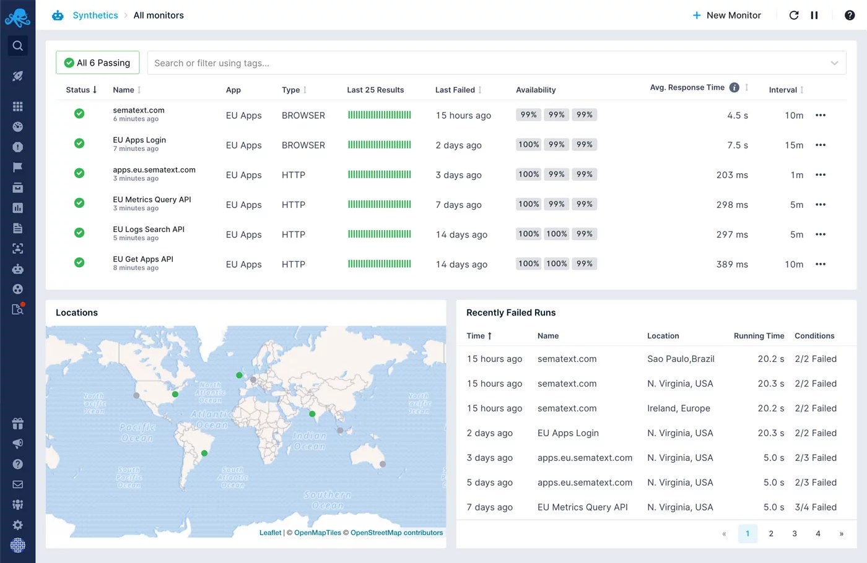
Task: Click the OpenStreetMap contributors link
Action: 396,533
